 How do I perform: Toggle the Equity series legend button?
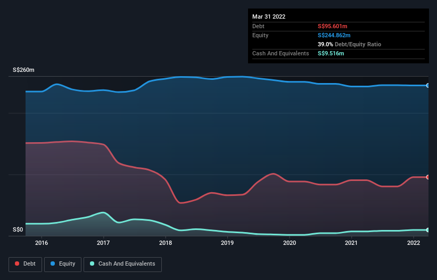[63, 264]
